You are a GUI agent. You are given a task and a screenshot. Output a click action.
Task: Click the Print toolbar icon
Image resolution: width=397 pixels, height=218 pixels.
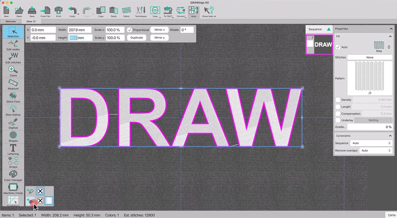58,12
